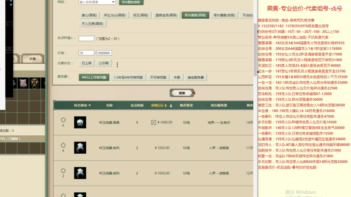Favorite the 12天 披风 listing star
351x197 pixels.
(x=63, y=171)
